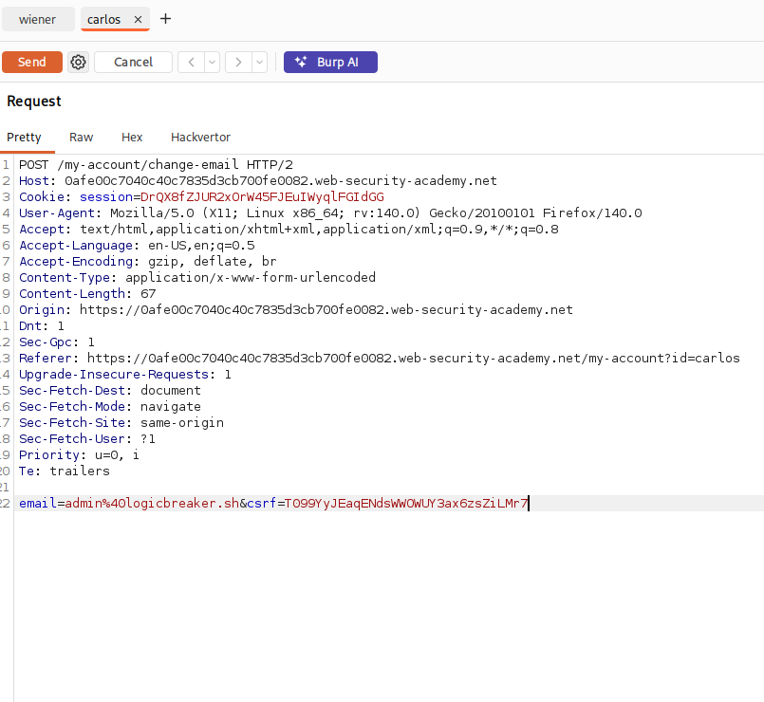Click the Priority header line
The height and width of the screenshot is (702, 764).
point(79,455)
